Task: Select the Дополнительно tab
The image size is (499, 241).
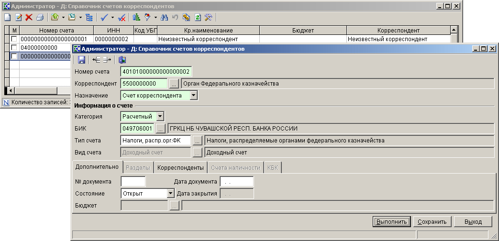Action: pos(97,167)
